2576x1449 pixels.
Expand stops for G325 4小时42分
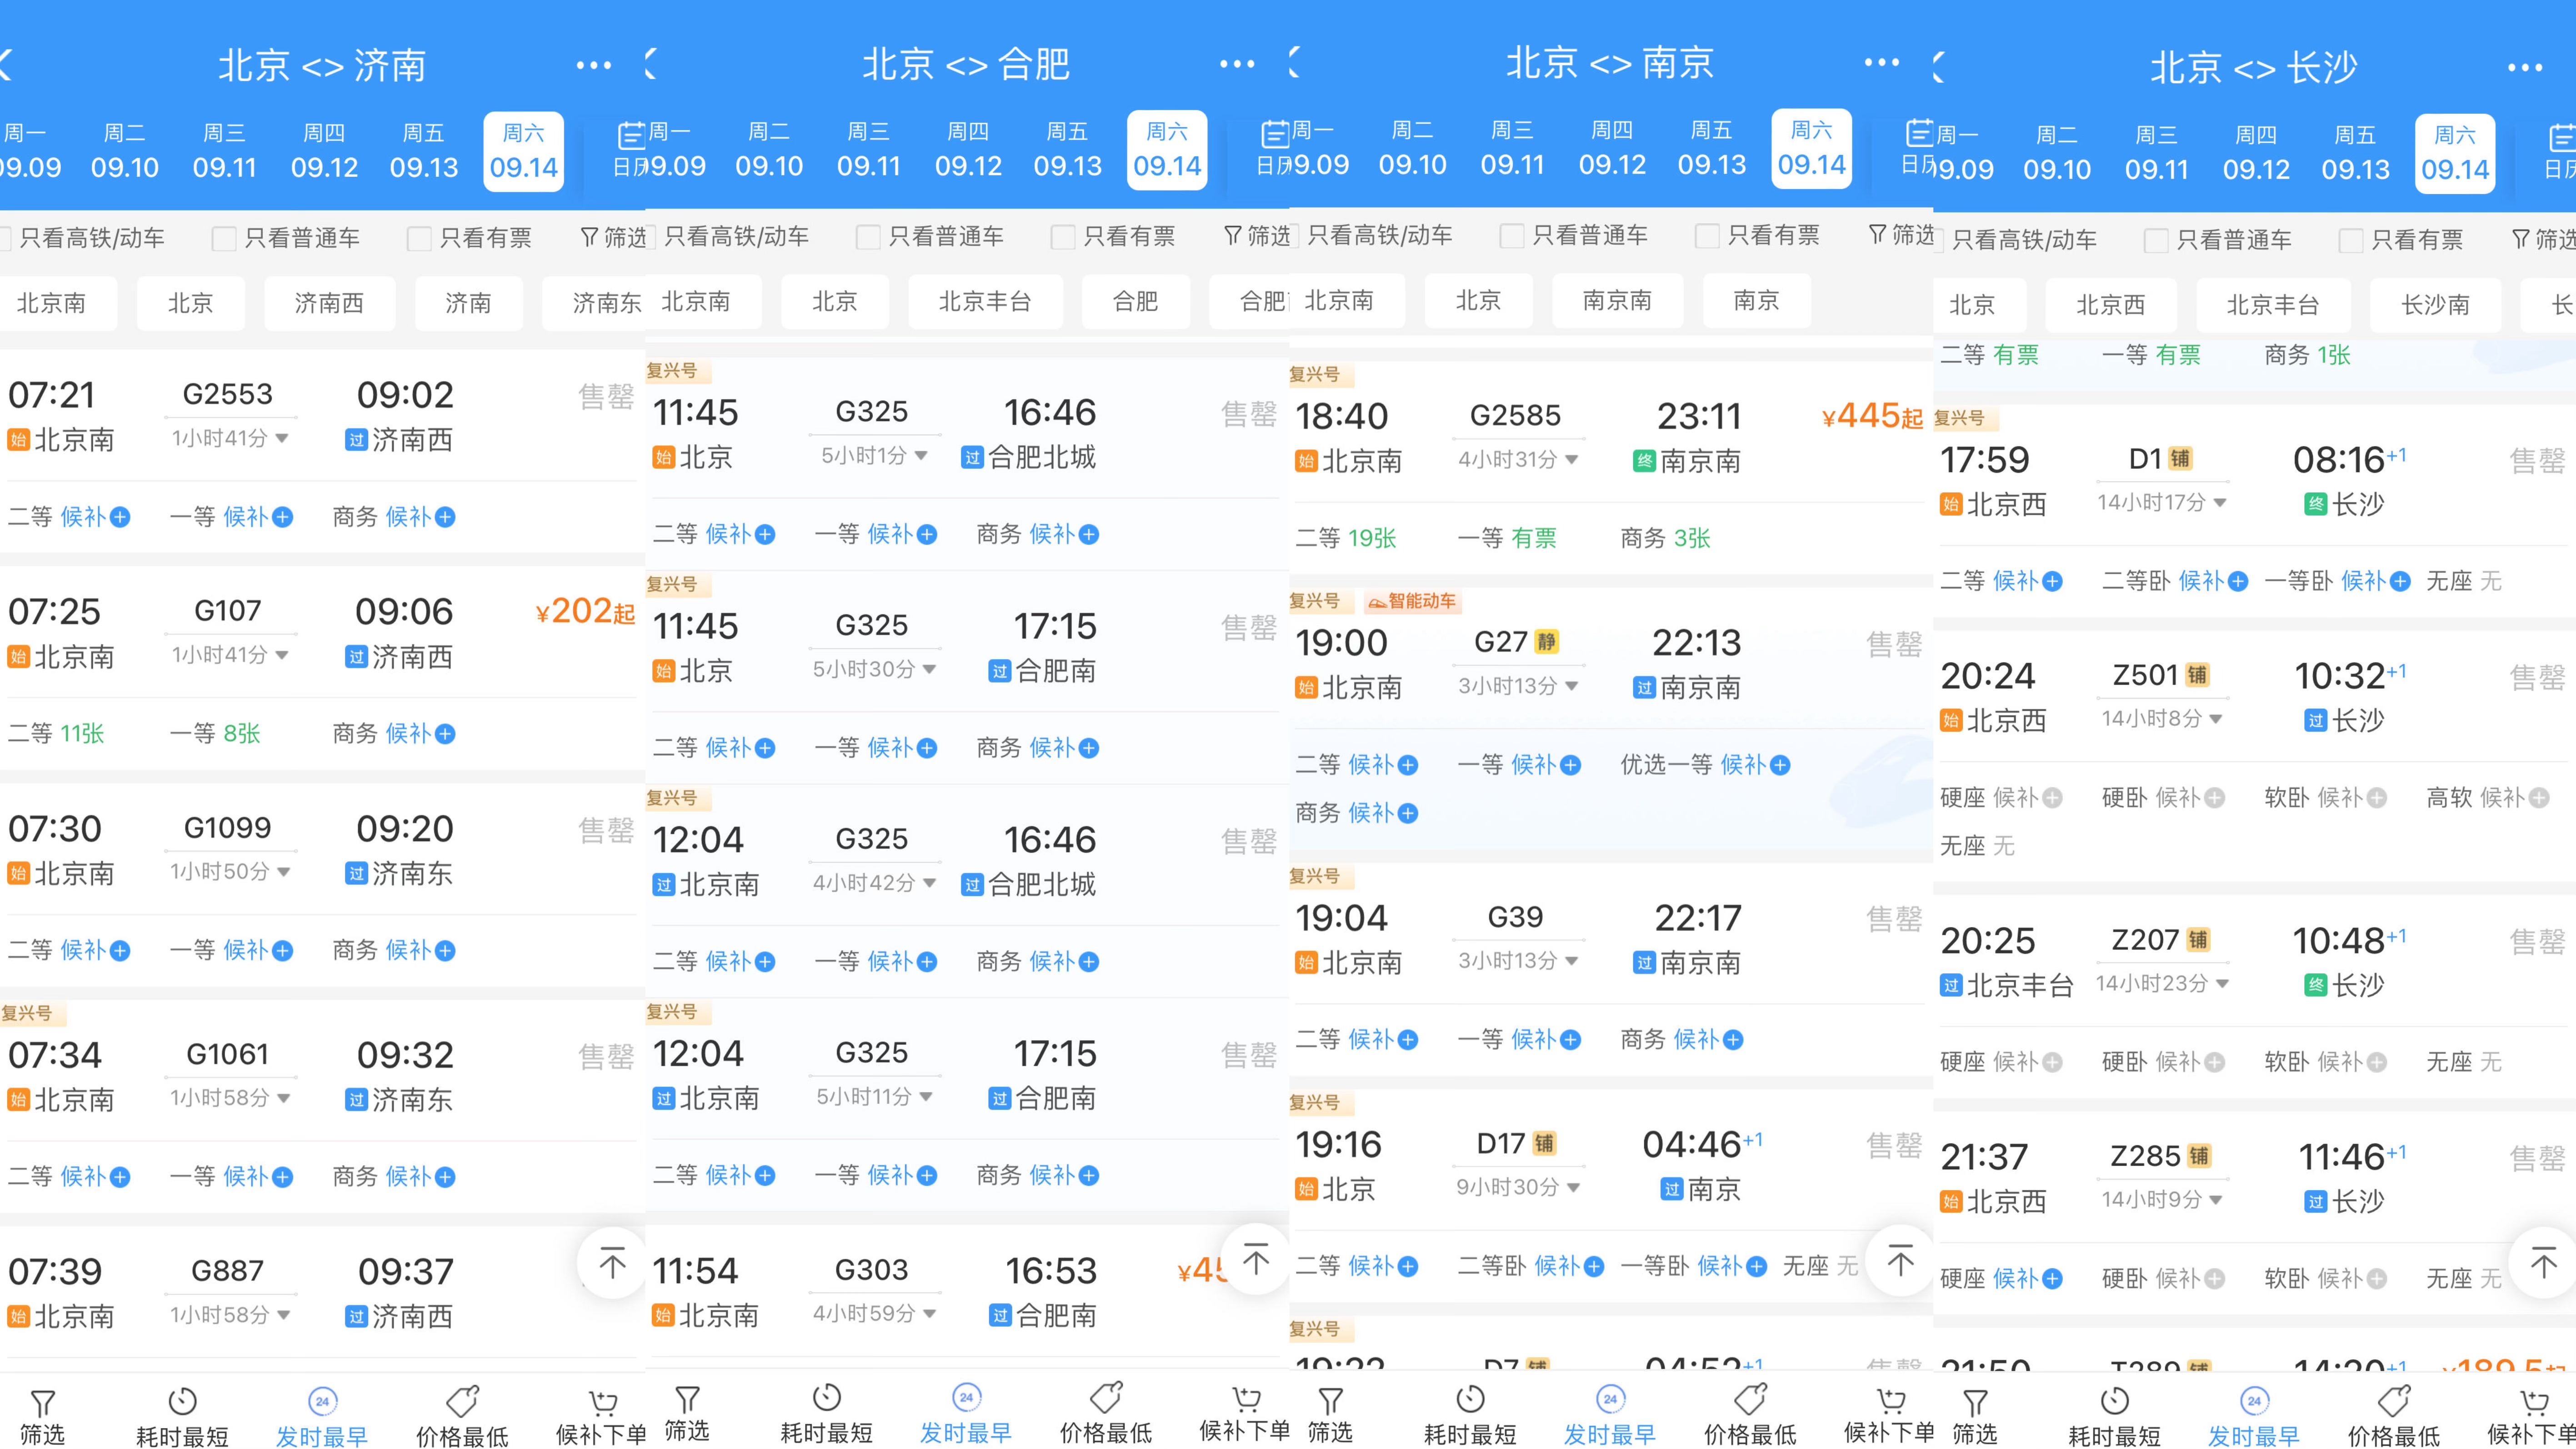coord(874,883)
